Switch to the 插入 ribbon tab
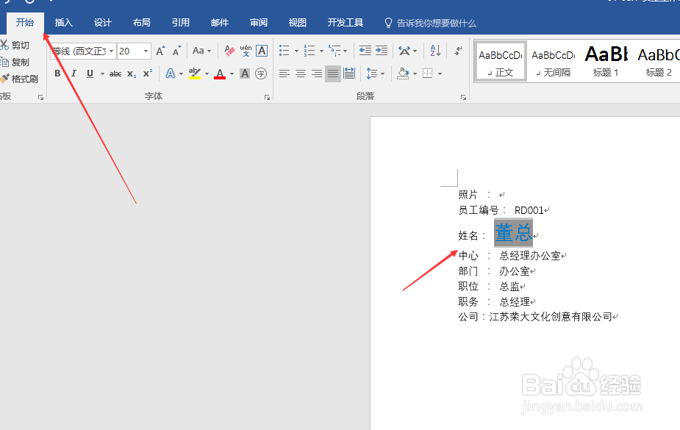 [x=63, y=22]
